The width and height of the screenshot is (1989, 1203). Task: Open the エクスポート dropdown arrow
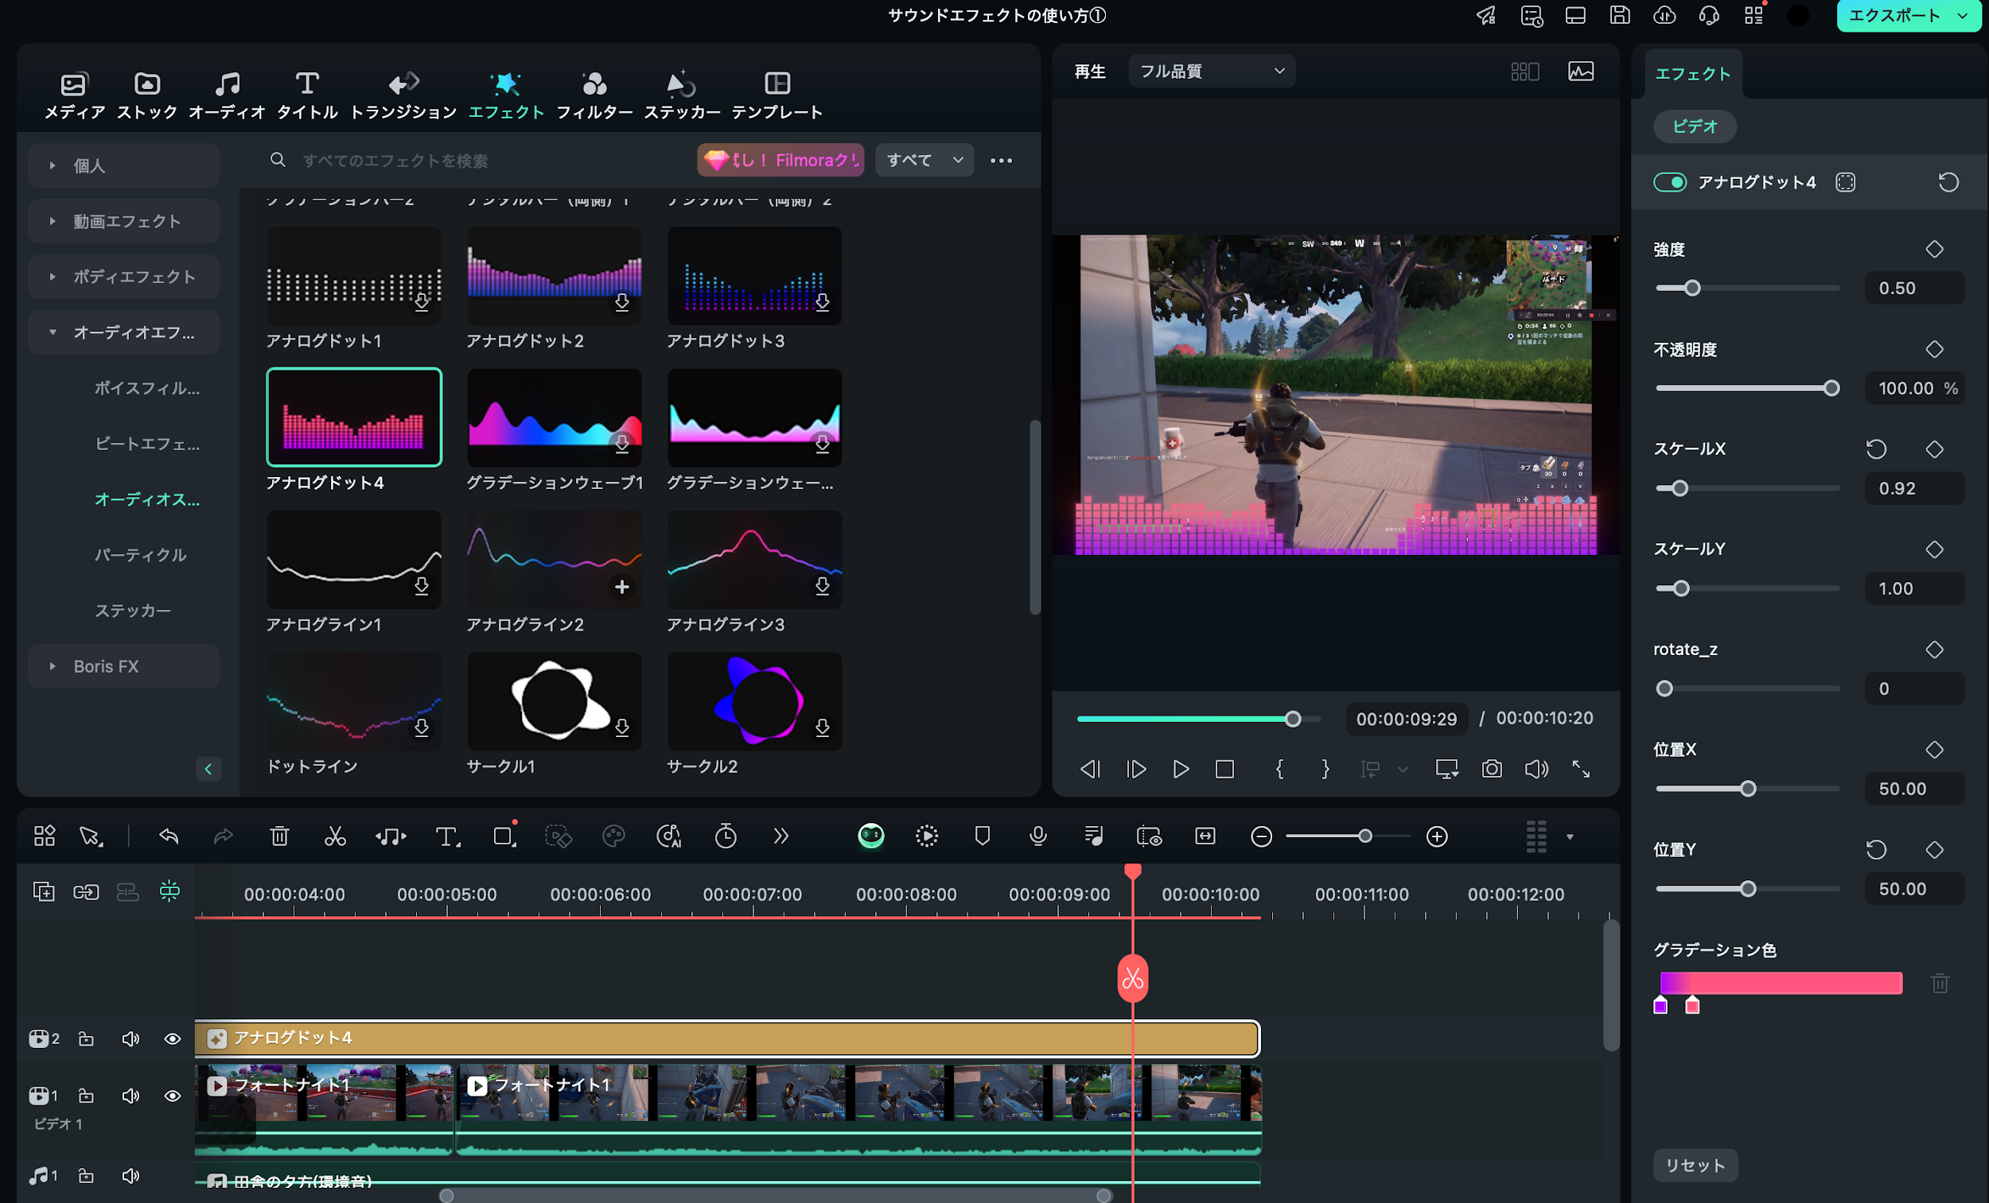[1963, 15]
